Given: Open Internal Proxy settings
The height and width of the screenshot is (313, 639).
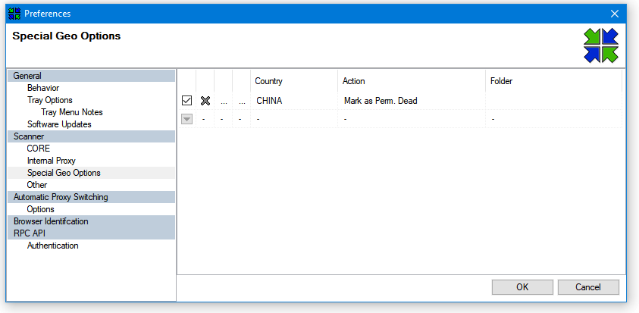Looking at the screenshot, I should [x=52, y=161].
